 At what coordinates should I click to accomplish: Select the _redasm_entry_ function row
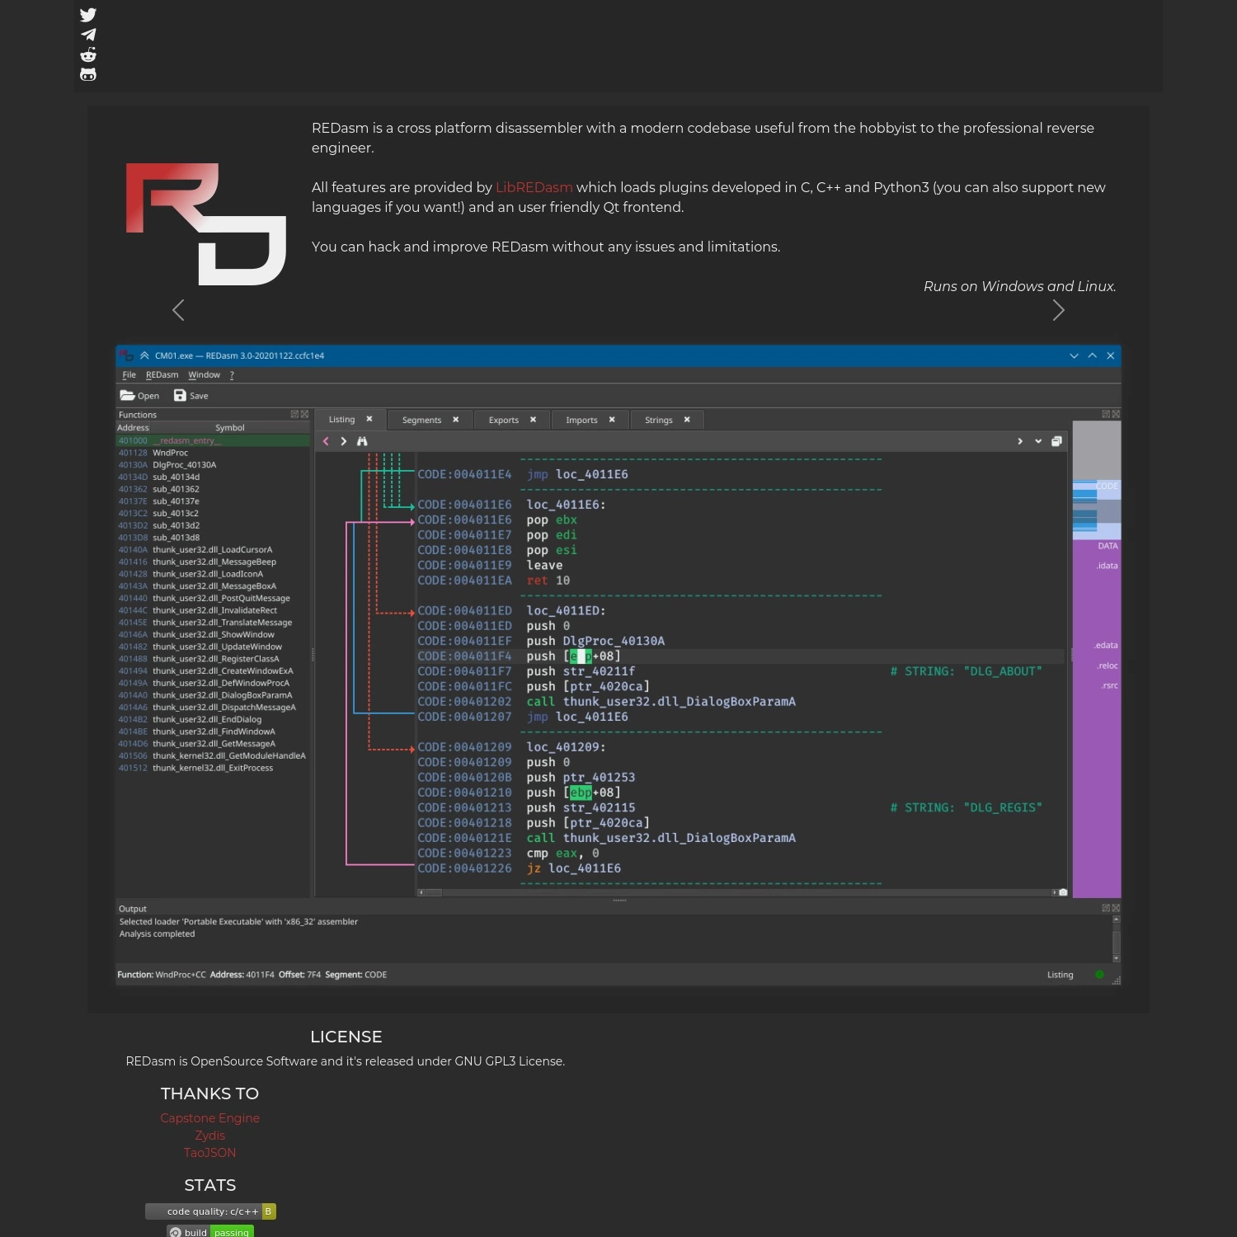(213, 440)
